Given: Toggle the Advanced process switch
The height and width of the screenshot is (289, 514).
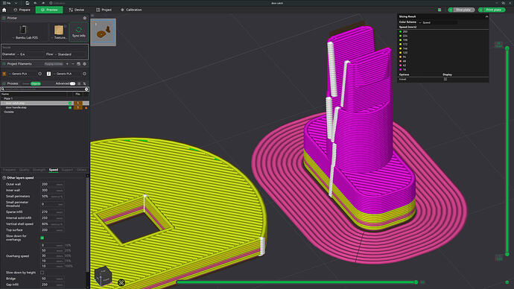Looking at the screenshot, I should pos(72,83).
